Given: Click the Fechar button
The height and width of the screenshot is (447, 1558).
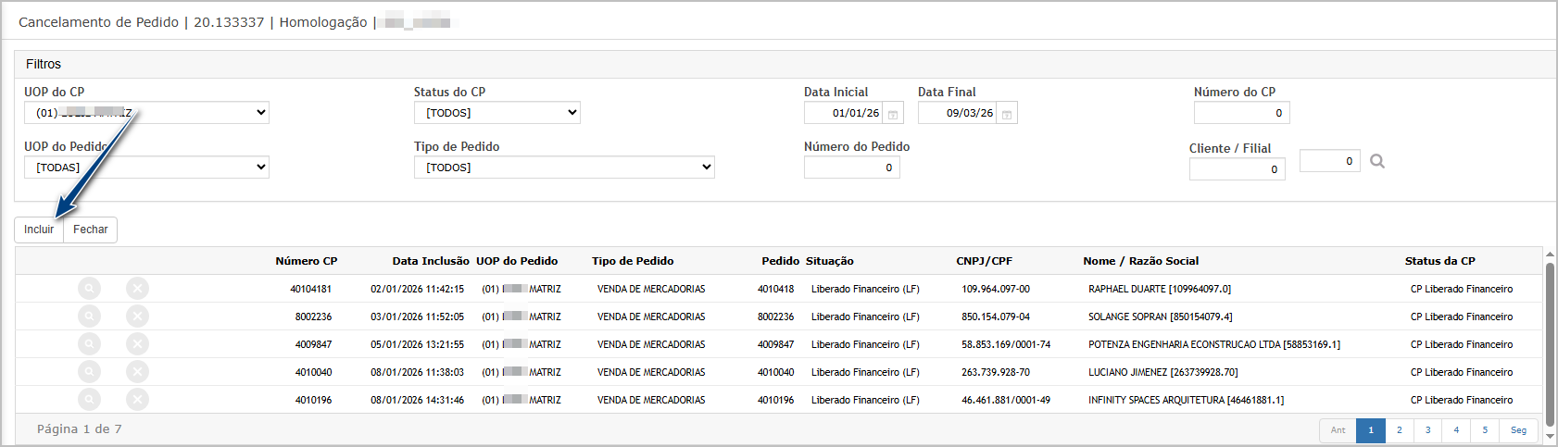Looking at the screenshot, I should click(x=91, y=230).
